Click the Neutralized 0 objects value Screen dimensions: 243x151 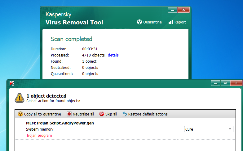click(x=90, y=67)
